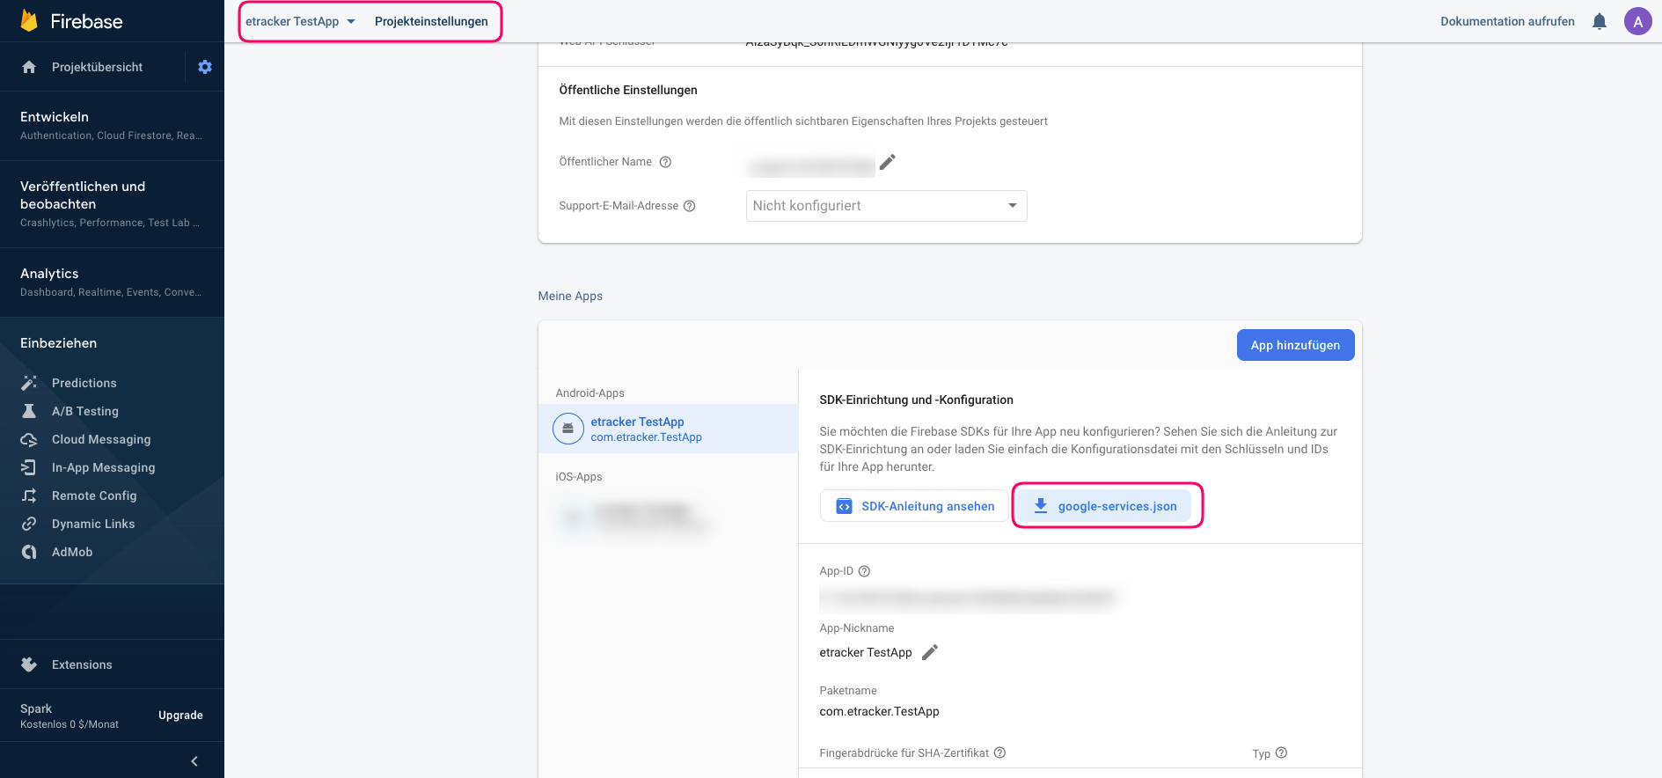Viewport: 1662px width, 778px height.
Task: Download the google-services.json file
Action: 1104,506
